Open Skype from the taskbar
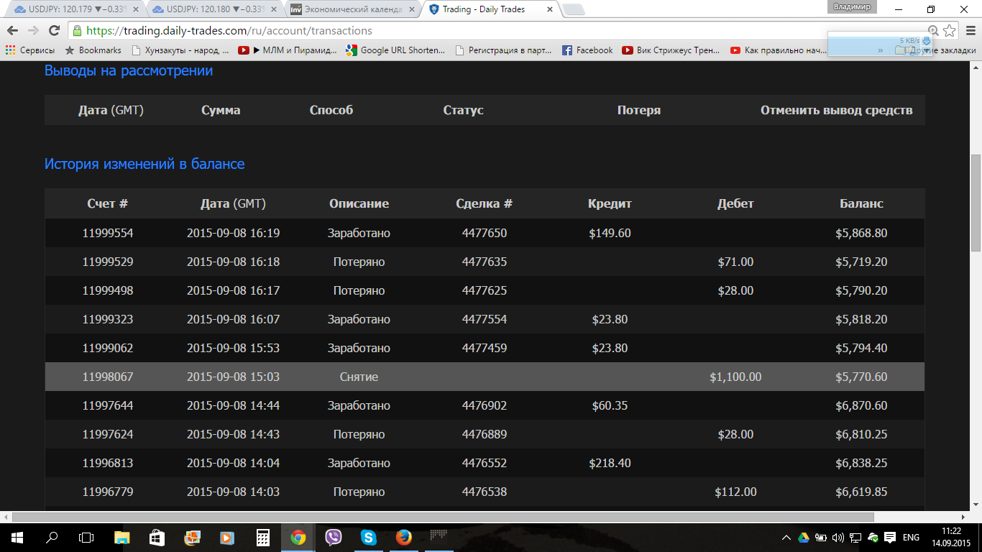982x552 pixels. tap(368, 537)
